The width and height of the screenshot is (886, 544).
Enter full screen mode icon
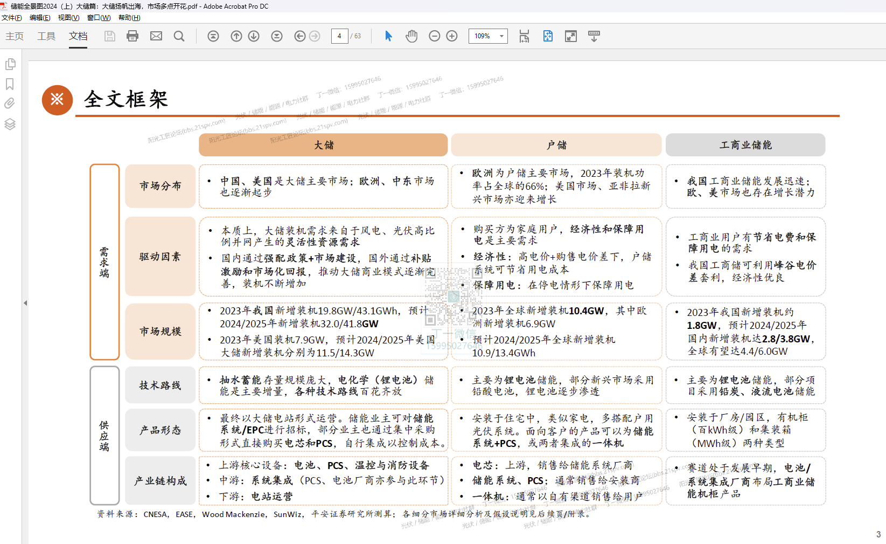(571, 36)
